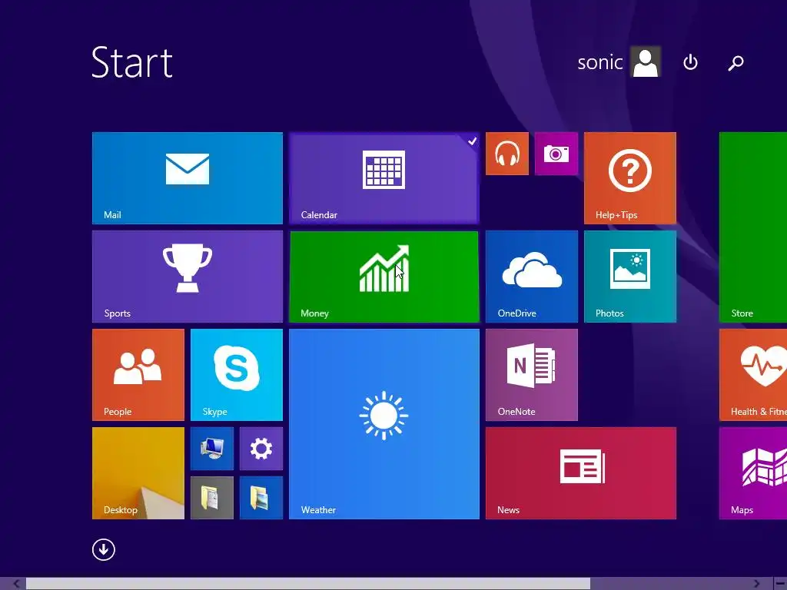787x590 pixels.
Task: Open the search magnifier
Action: [x=736, y=63]
